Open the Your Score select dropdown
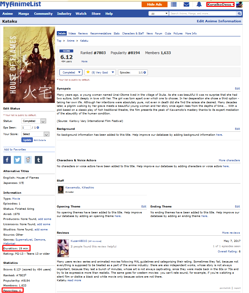 35,134
